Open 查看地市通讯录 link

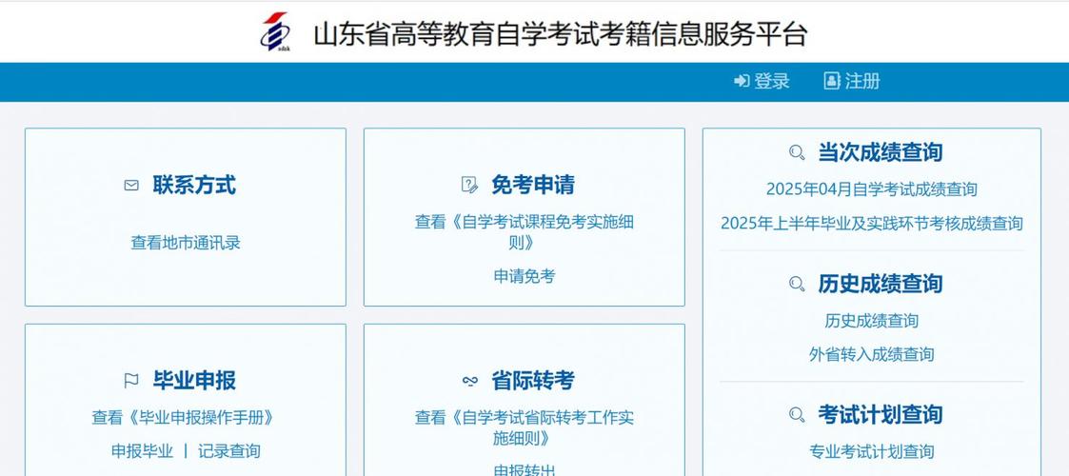pyautogui.click(x=186, y=243)
